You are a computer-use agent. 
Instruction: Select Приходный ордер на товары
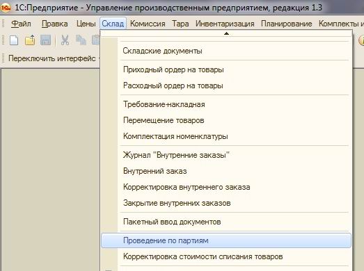226,69
